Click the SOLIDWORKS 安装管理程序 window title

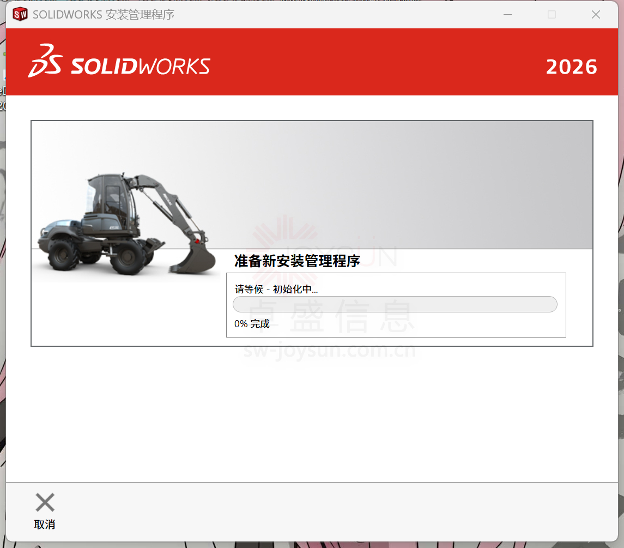(104, 15)
